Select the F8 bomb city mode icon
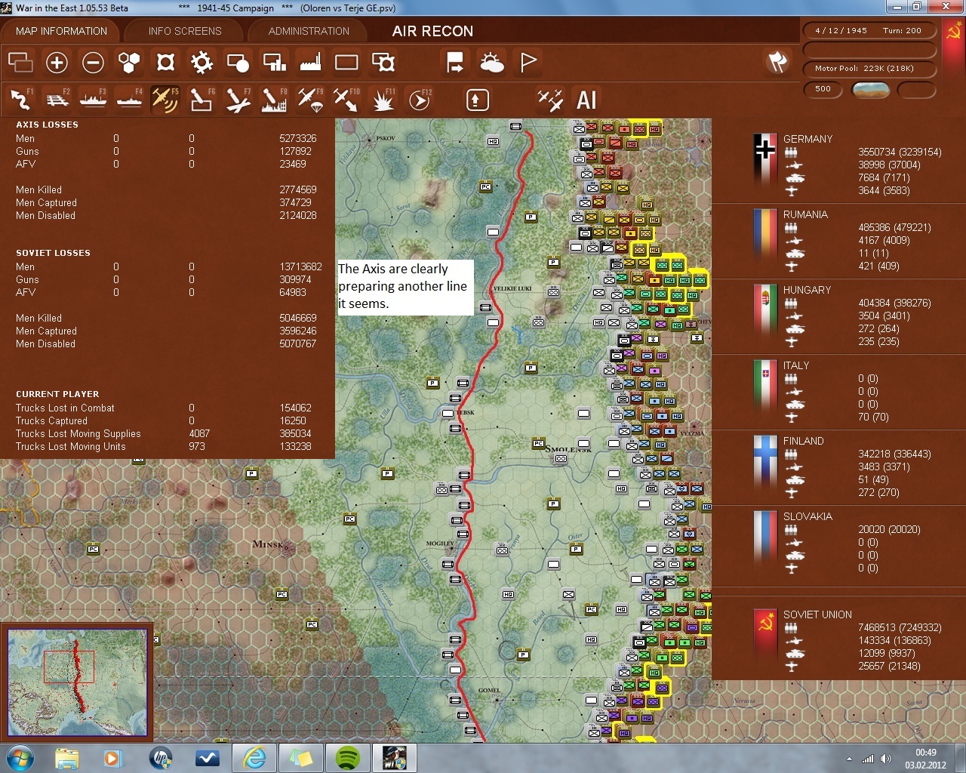 [274, 100]
